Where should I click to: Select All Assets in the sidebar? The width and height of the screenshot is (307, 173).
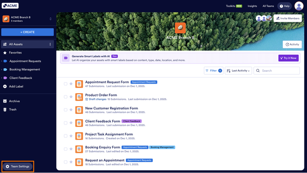click(27, 44)
